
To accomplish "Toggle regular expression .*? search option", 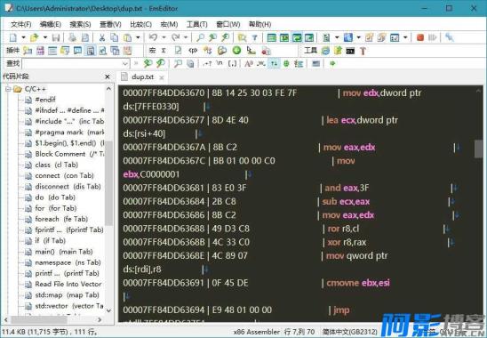I will (207, 63).
